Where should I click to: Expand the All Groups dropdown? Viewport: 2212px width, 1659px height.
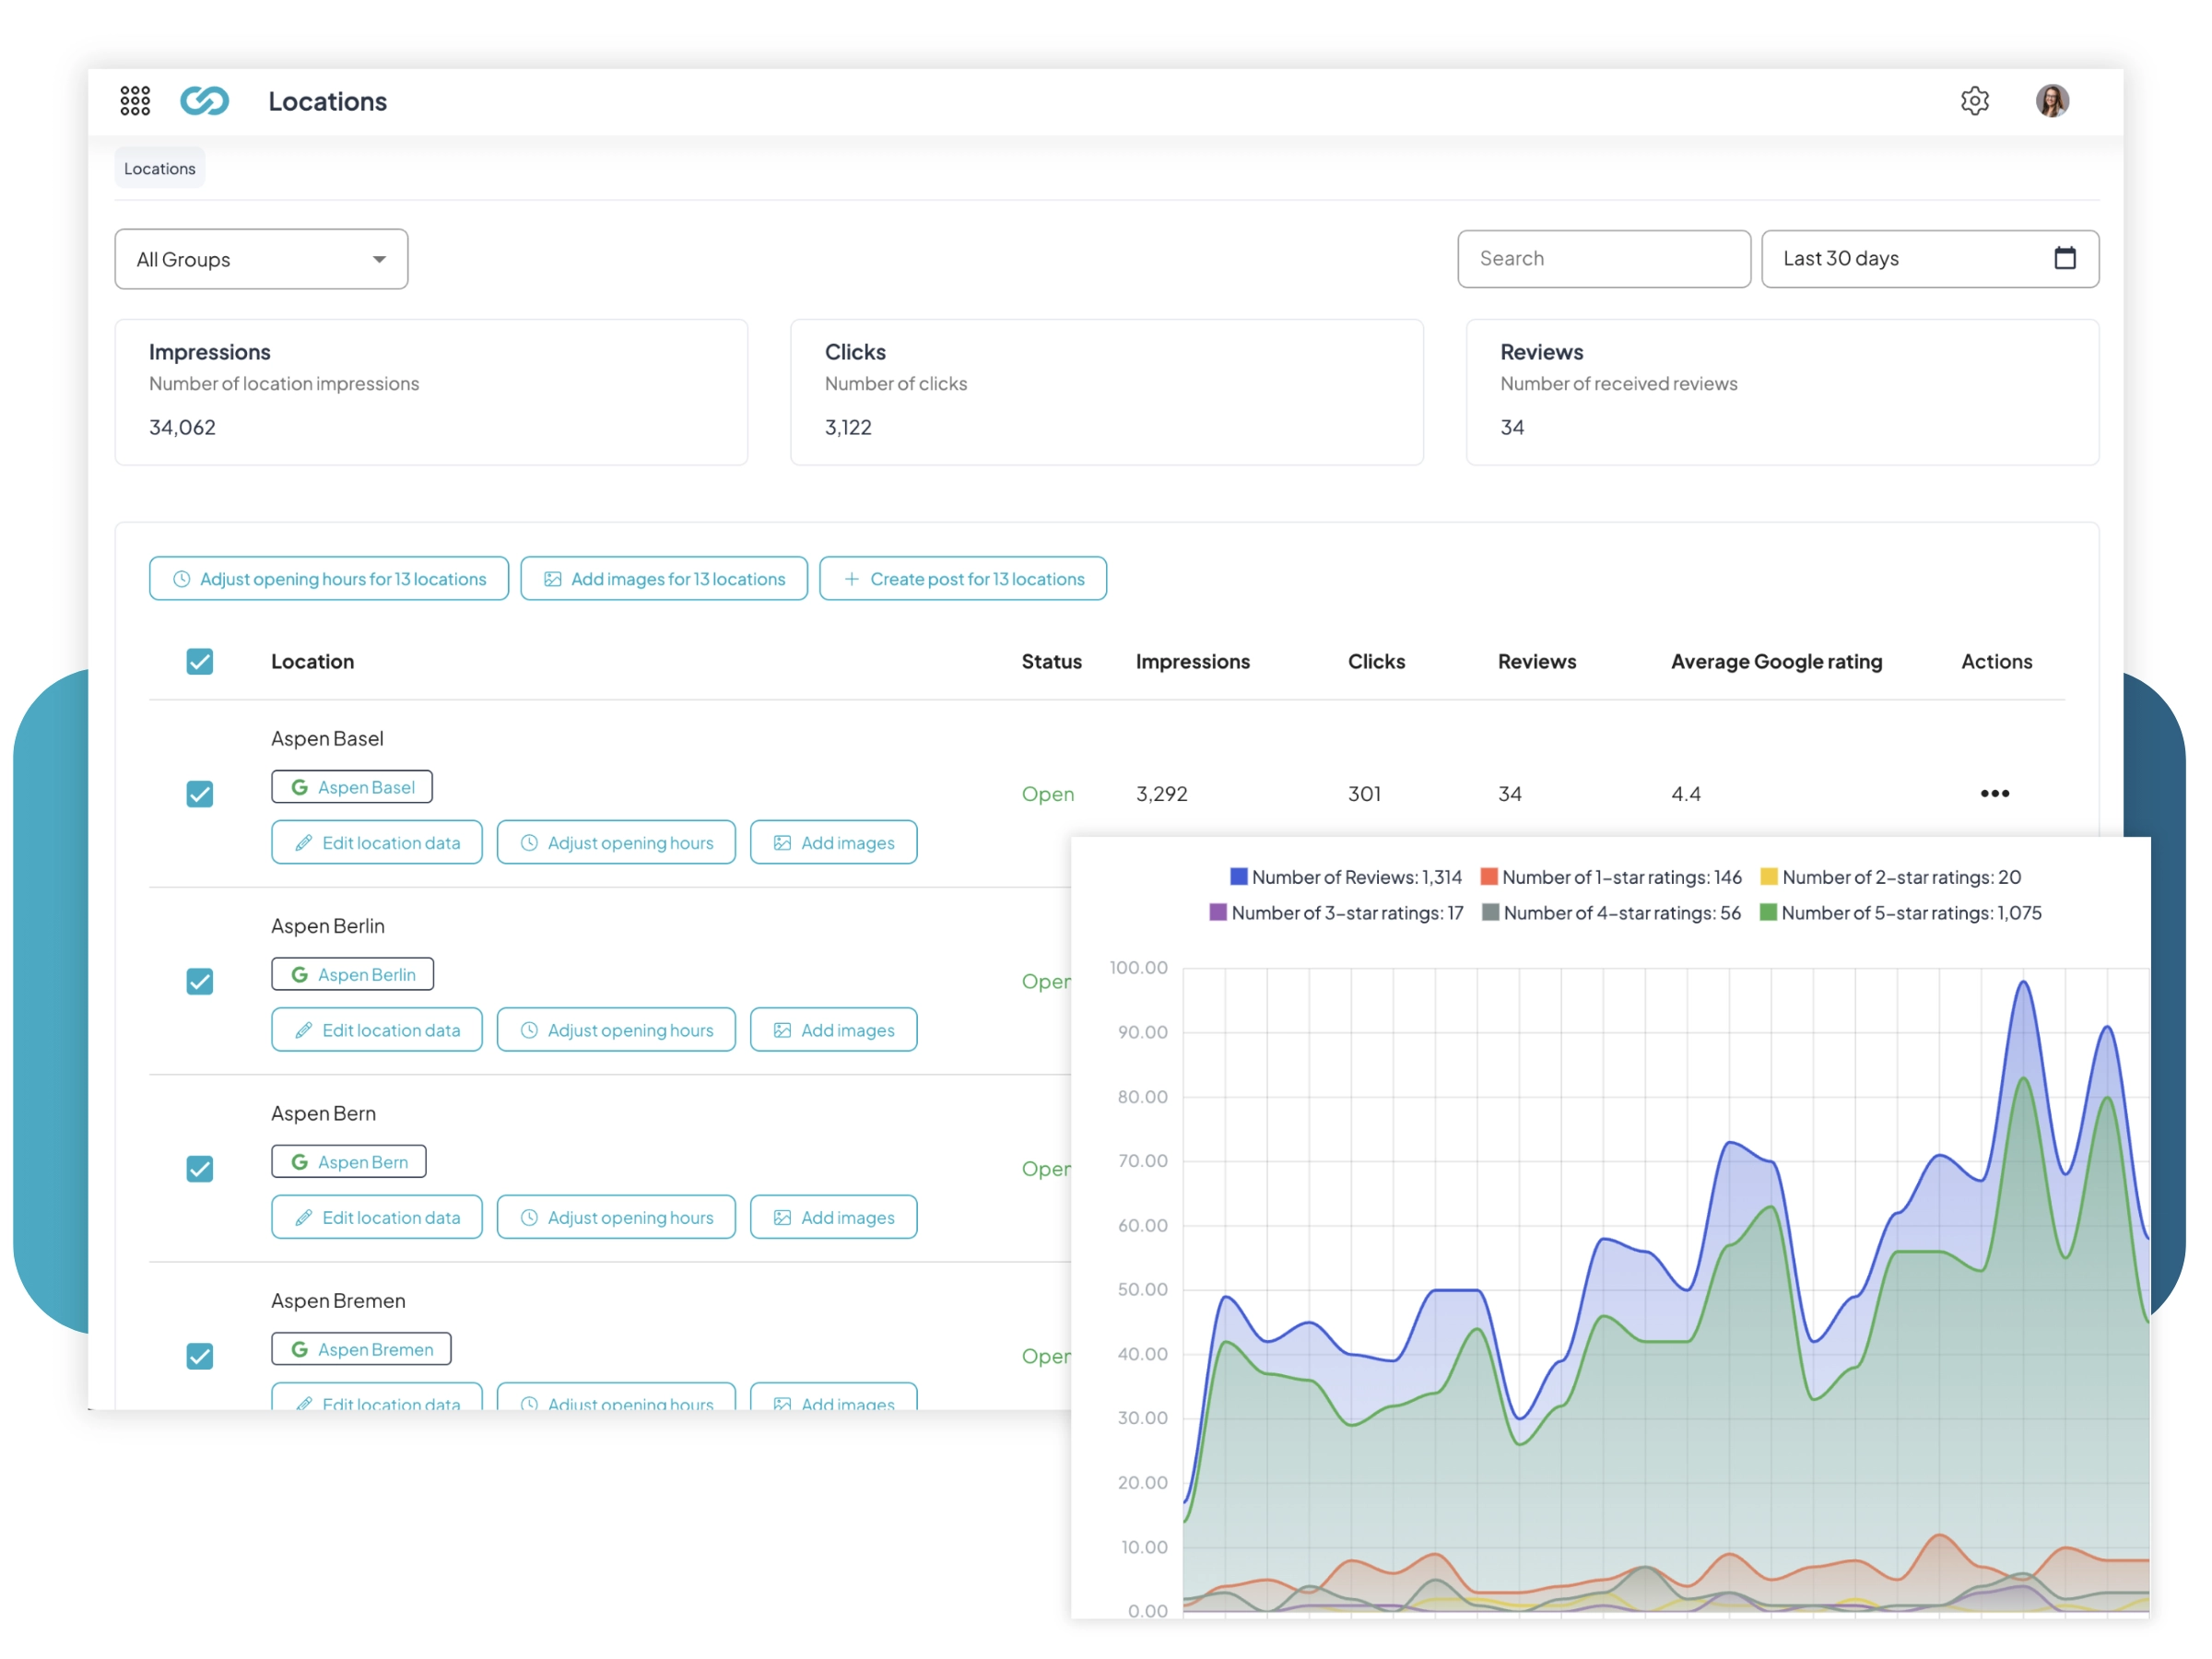pos(261,260)
